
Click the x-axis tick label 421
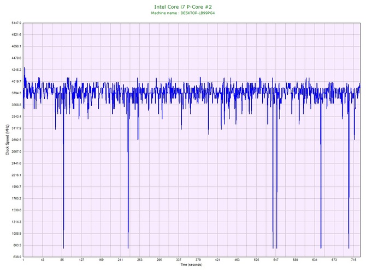pos(217,260)
